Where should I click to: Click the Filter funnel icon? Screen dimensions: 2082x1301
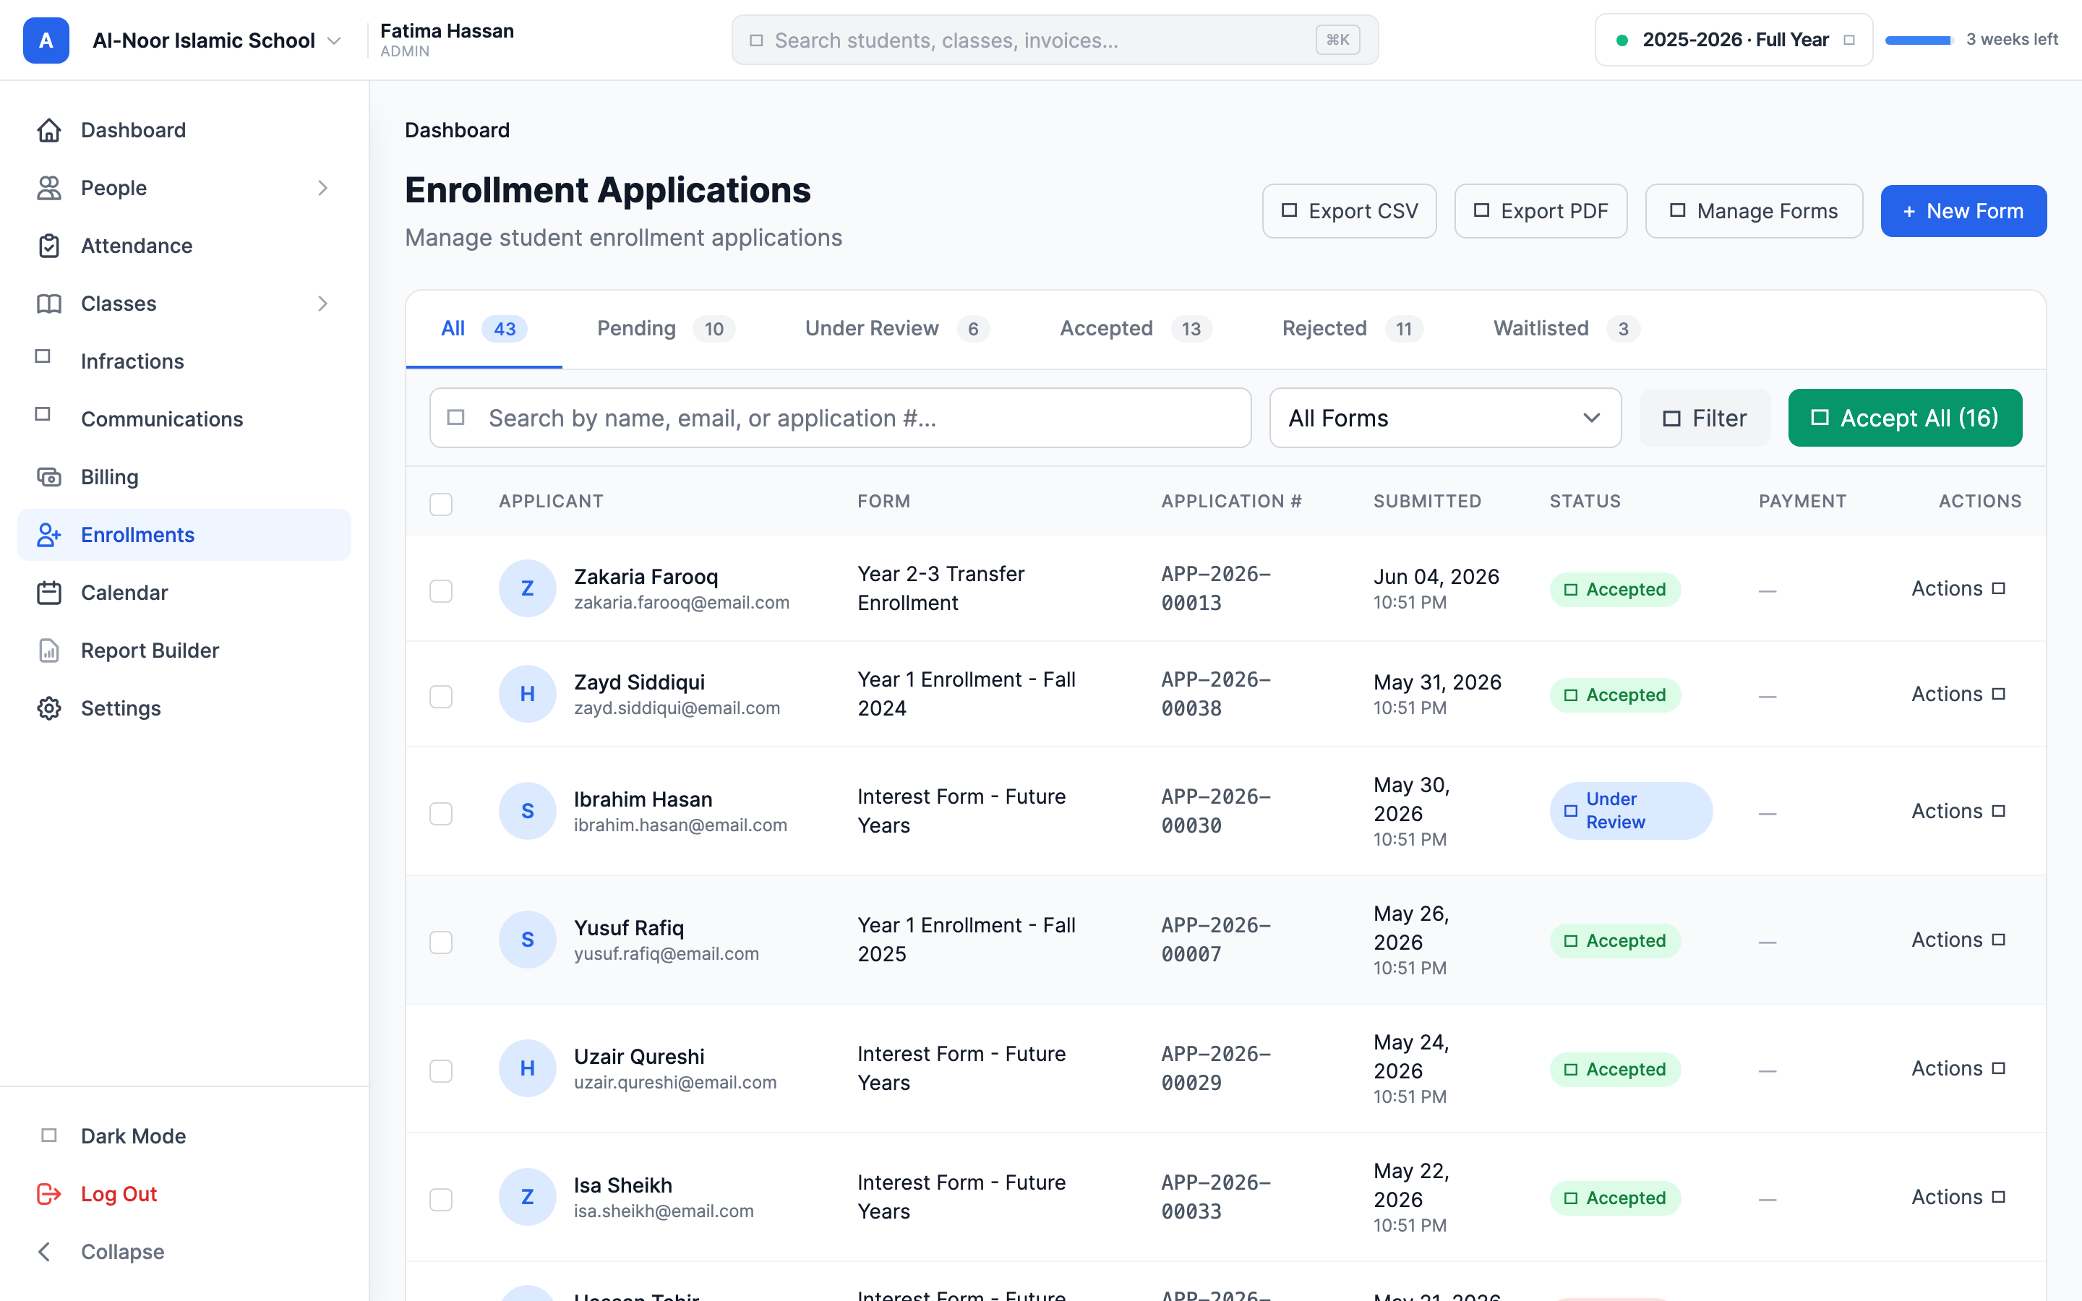point(1671,418)
